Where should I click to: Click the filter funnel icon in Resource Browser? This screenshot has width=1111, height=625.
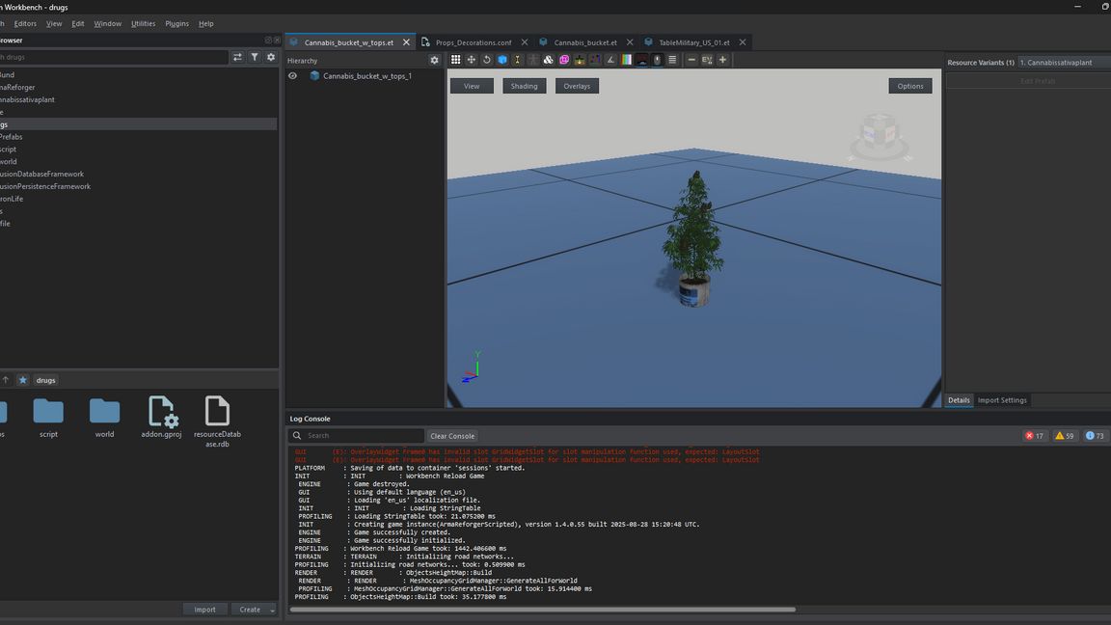pos(255,57)
